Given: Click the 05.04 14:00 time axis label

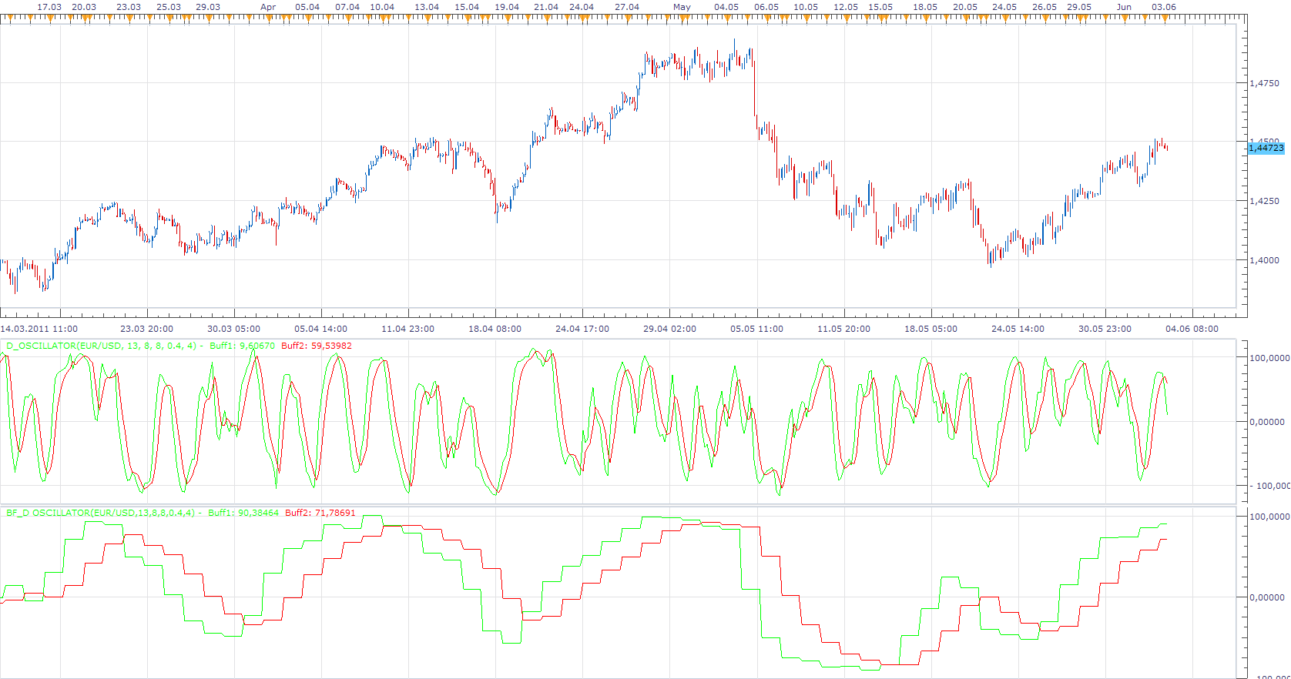Looking at the screenshot, I should pos(320,329).
